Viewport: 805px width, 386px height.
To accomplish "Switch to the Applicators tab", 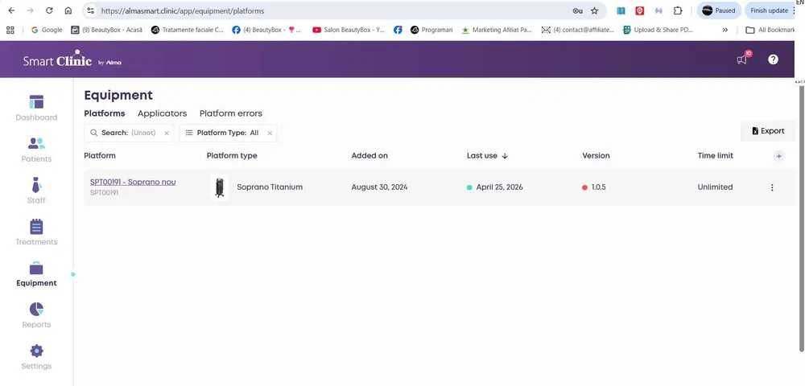I will pos(163,113).
